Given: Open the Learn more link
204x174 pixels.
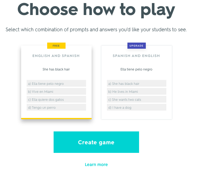Looking at the screenshot, I should point(96,165).
